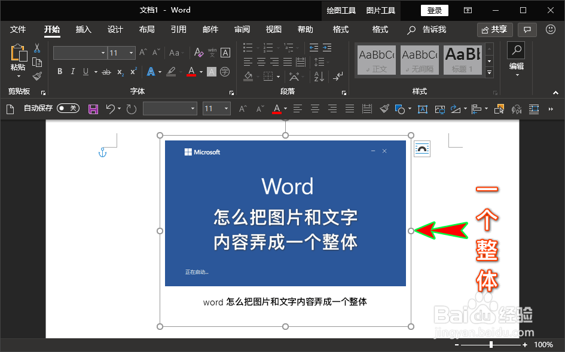Viewport: 565px width, 352px height.
Task: Clear all formatting with the eraser A icon
Action: coord(198,53)
